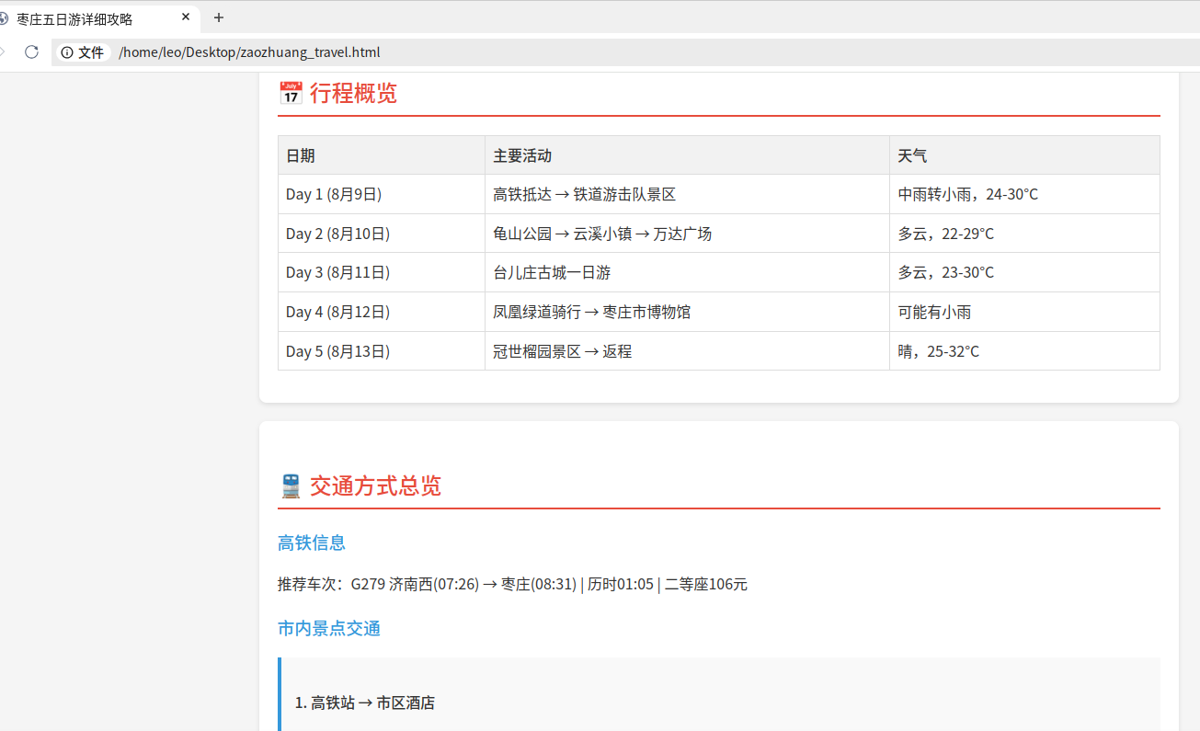
Task: Open a new tab with the plus icon
Action: 218,17
